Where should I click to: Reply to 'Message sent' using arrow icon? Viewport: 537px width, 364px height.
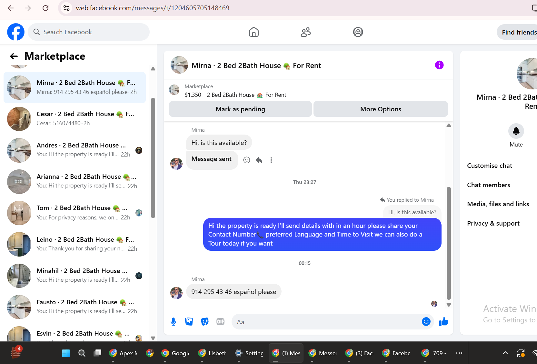tap(259, 160)
